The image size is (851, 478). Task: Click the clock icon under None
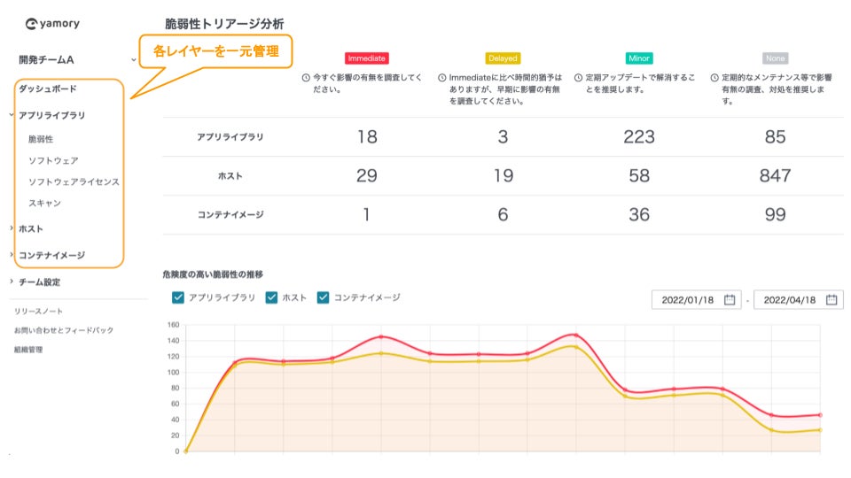coord(714,78)
